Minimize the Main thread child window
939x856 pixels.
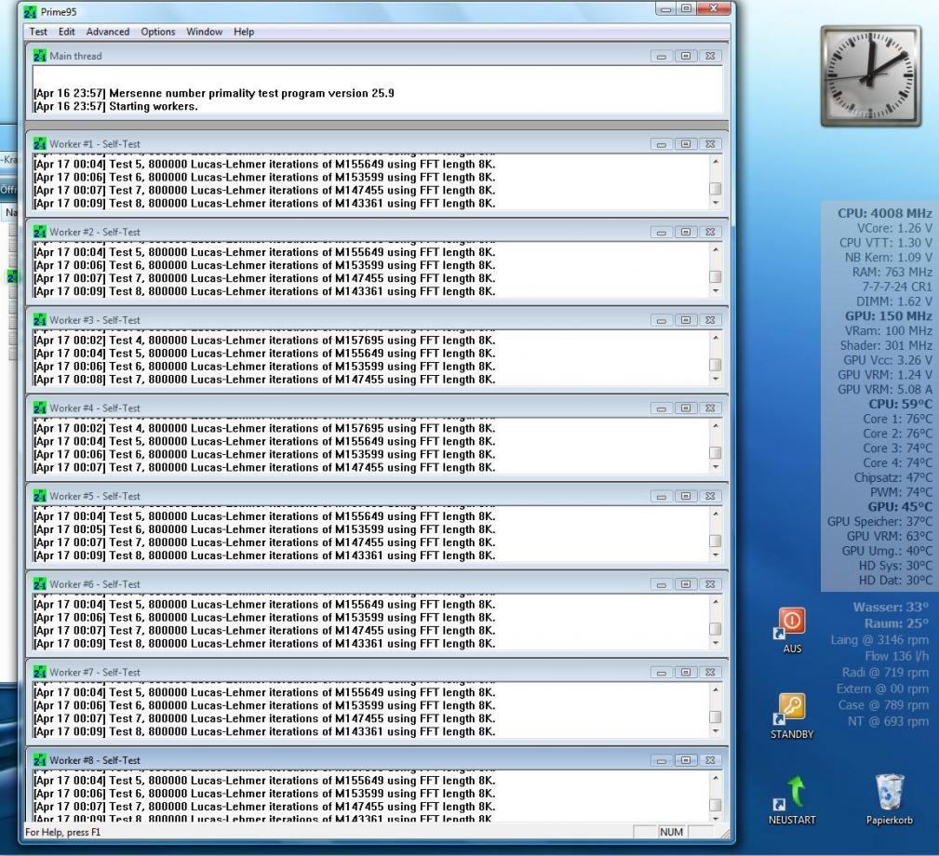662,56
